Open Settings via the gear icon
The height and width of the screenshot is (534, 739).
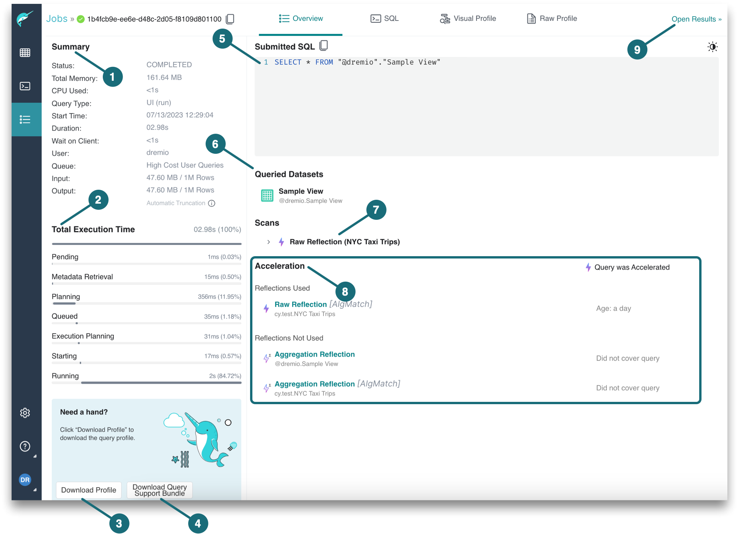[25, 413]
